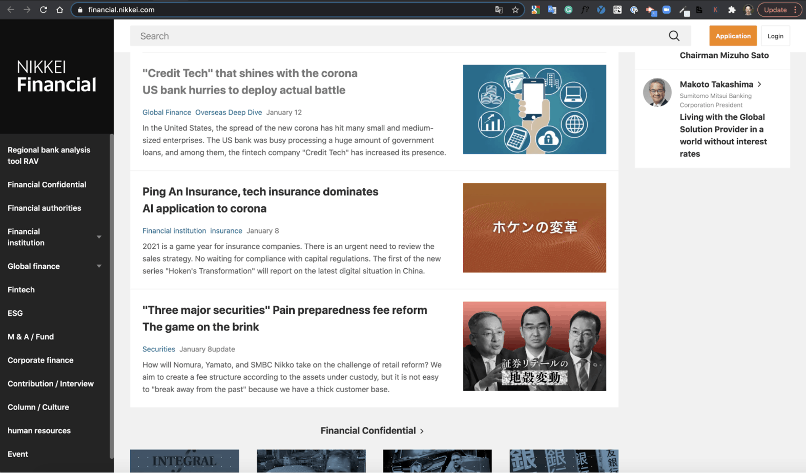This screenshot has width=806, height=473.
Task: Click the Login button
Action: 775,36
